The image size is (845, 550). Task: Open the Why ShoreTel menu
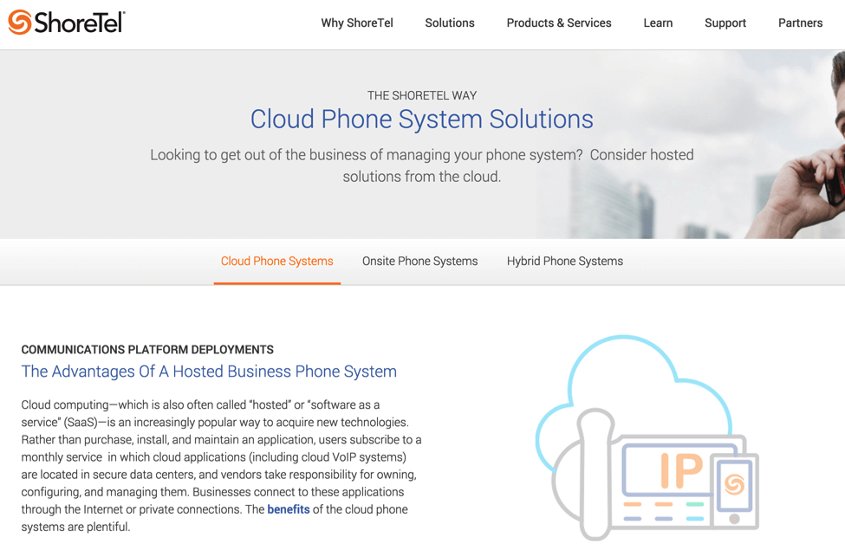tap(357, 23)
